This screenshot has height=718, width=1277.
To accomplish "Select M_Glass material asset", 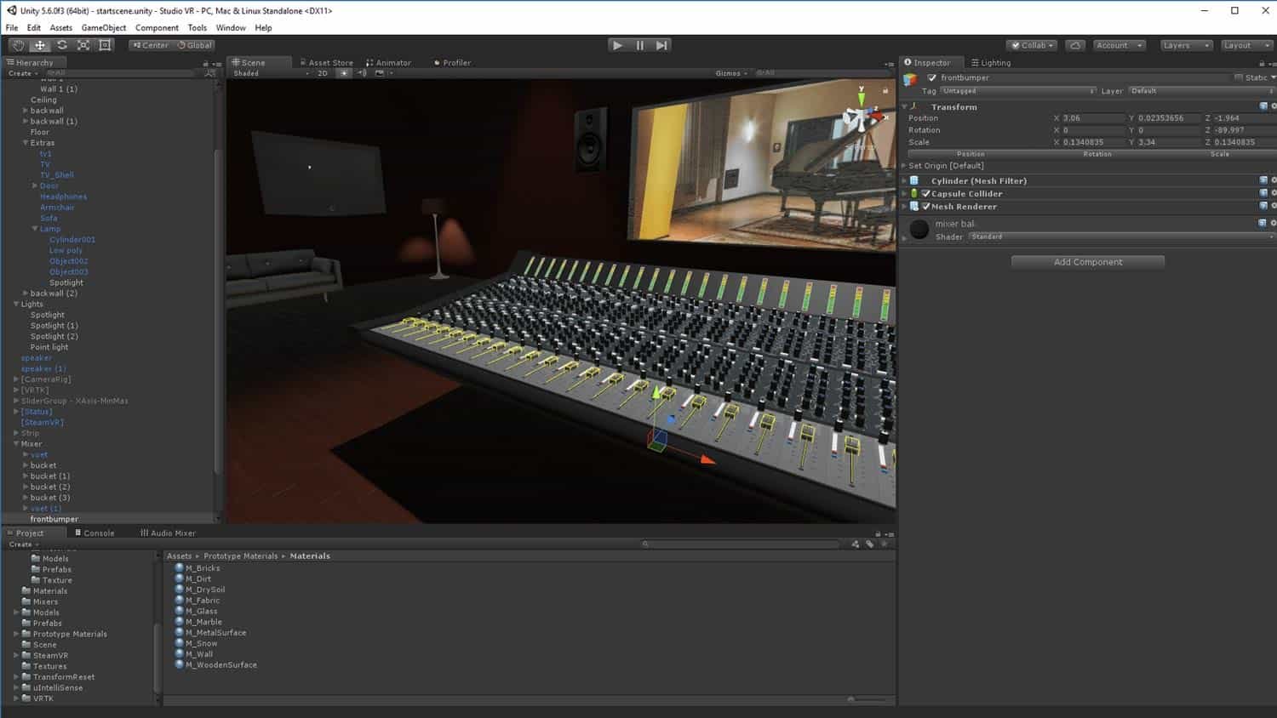I will click(x=201, y=611).
